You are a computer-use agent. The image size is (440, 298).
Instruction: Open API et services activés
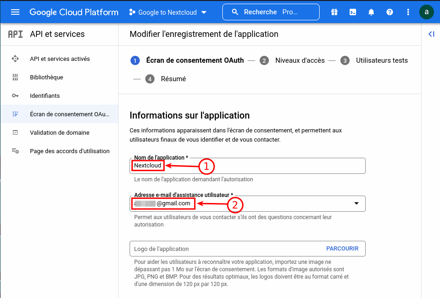click(59, 59)
